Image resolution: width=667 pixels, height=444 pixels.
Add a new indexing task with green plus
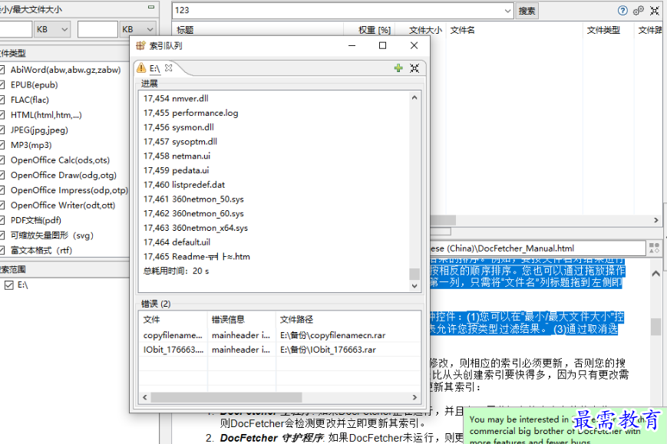click(398, 68)
